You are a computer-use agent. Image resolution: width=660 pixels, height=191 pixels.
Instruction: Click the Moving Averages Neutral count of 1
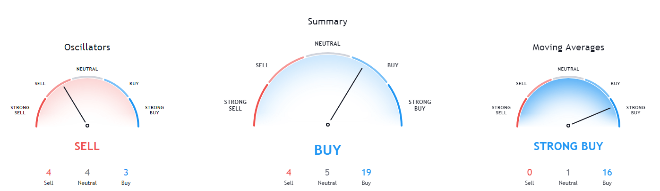pyautogui.click(x=568, y=172)
